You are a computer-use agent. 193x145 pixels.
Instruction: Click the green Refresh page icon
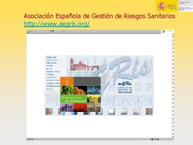point(42,32)
